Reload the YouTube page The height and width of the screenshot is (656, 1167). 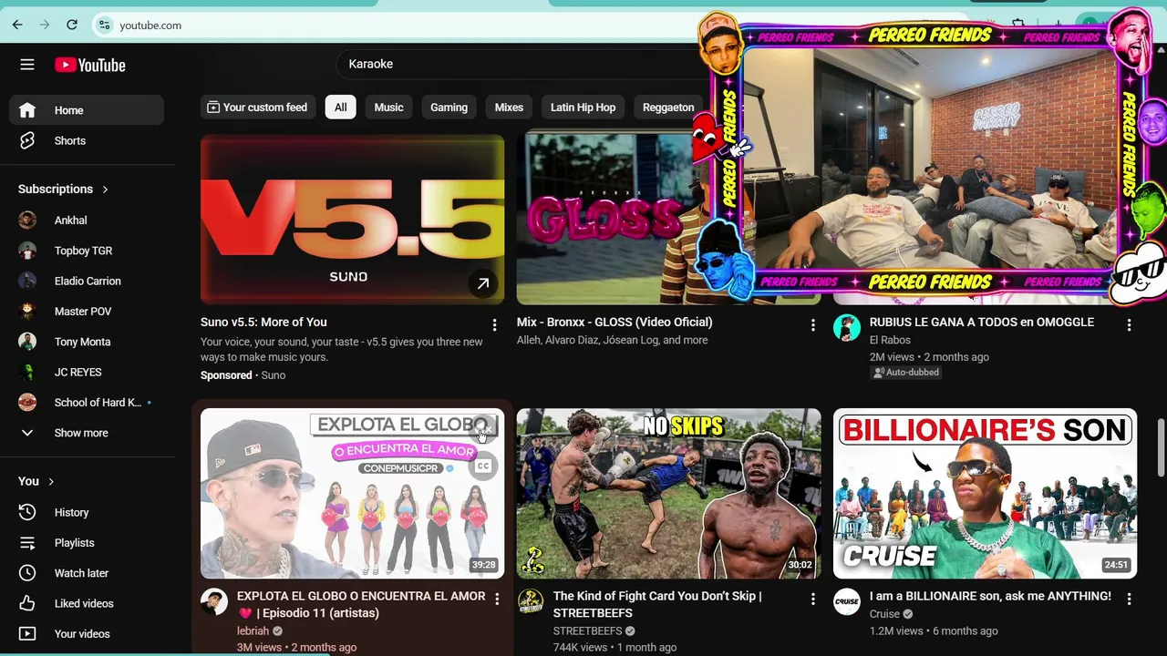tap(72, 25)
